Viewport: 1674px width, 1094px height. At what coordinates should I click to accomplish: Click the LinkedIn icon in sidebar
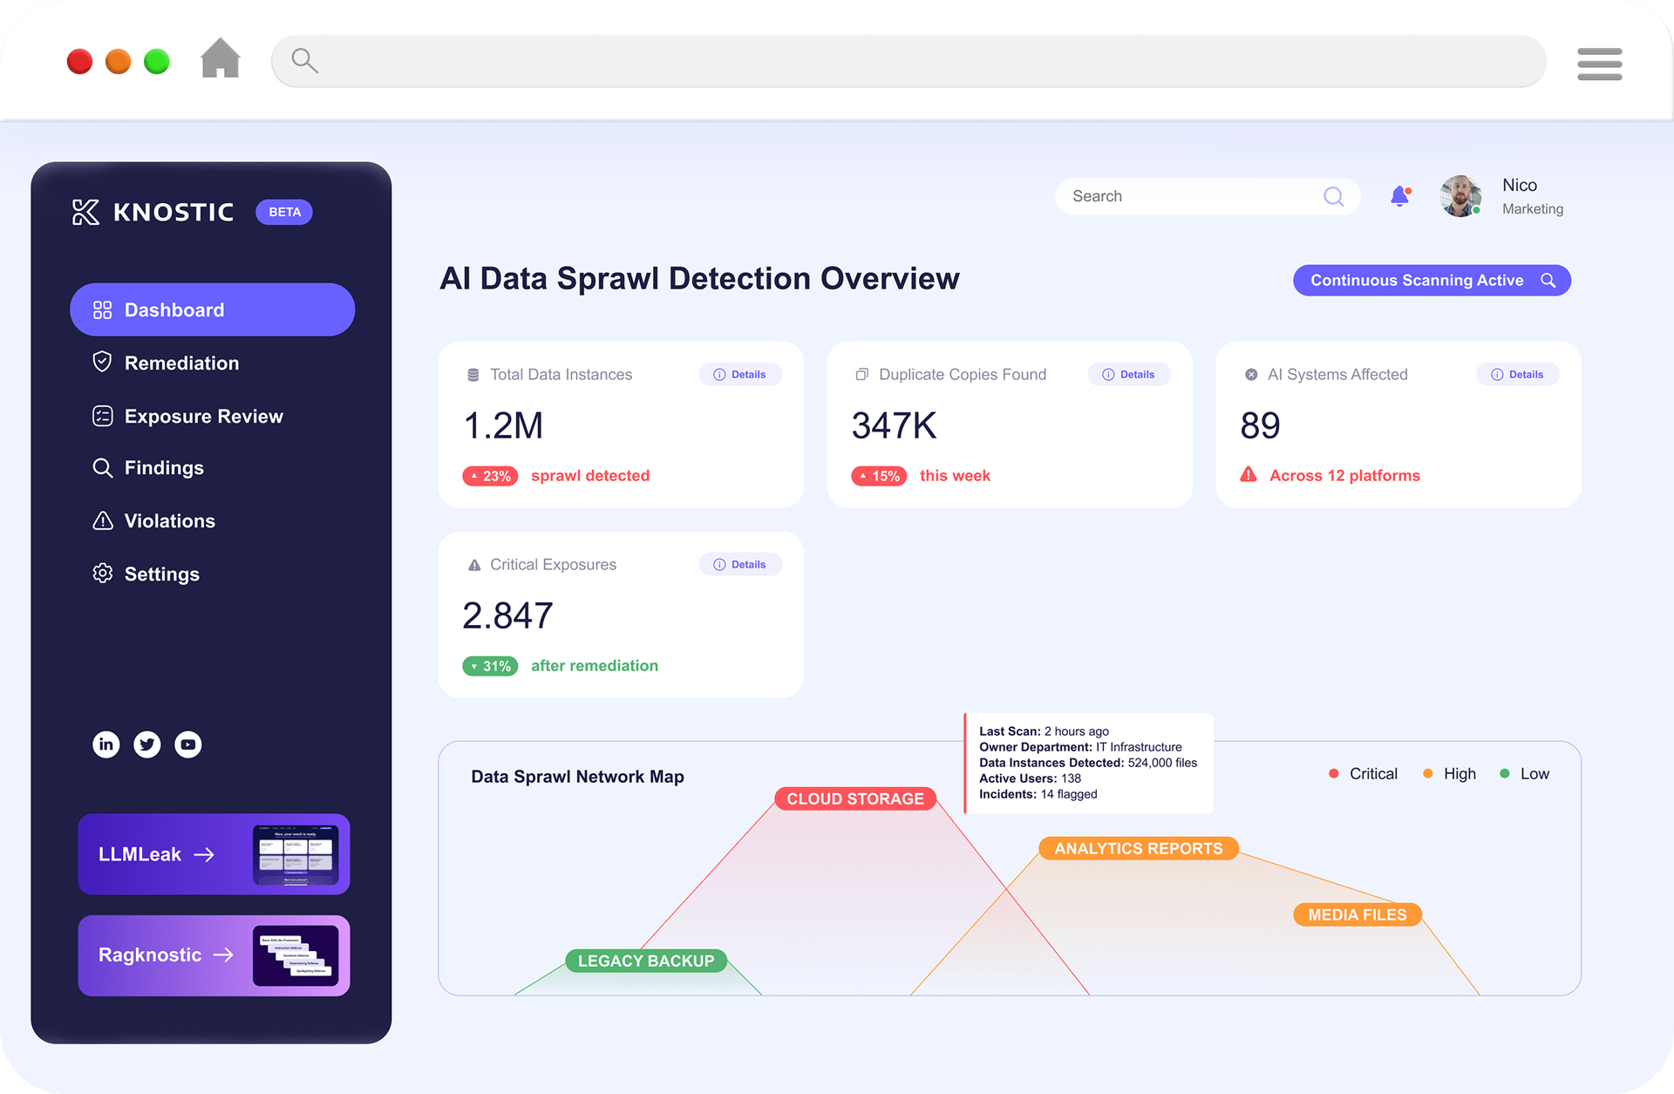pos(106,744)
